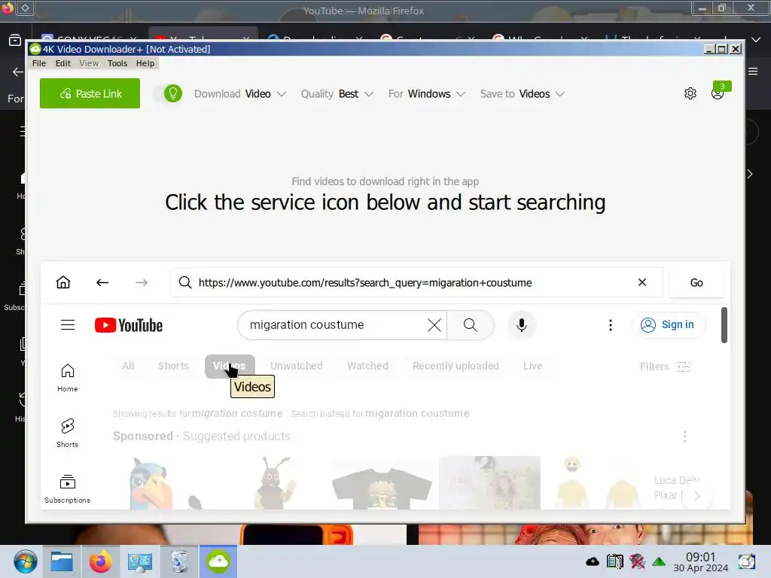Open sponsored products three-dot menu

click(685, 437)
